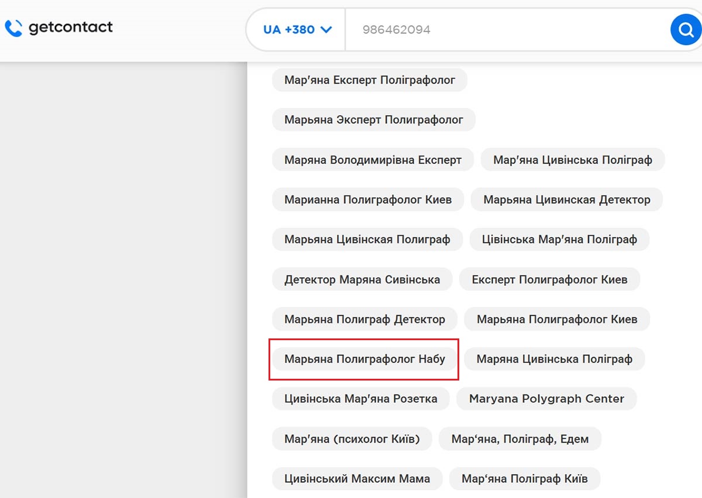Select tag Детектор Маряна Сивінська

tap(362, 279)
